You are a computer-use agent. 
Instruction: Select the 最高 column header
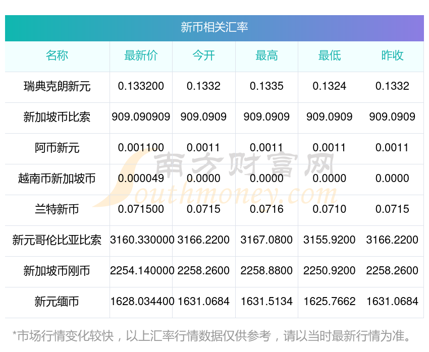[266, 55]
